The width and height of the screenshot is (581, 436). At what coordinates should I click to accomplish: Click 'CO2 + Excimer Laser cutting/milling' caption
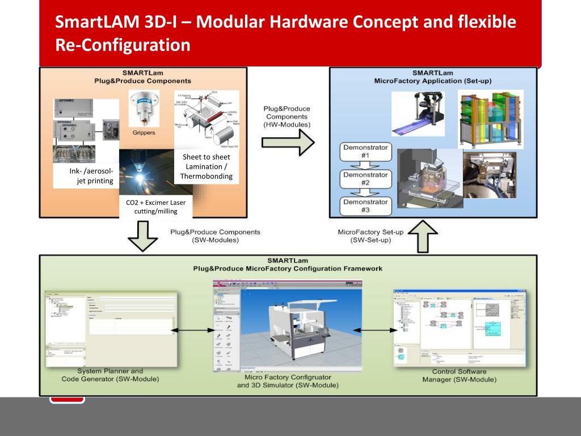[155, 207]
